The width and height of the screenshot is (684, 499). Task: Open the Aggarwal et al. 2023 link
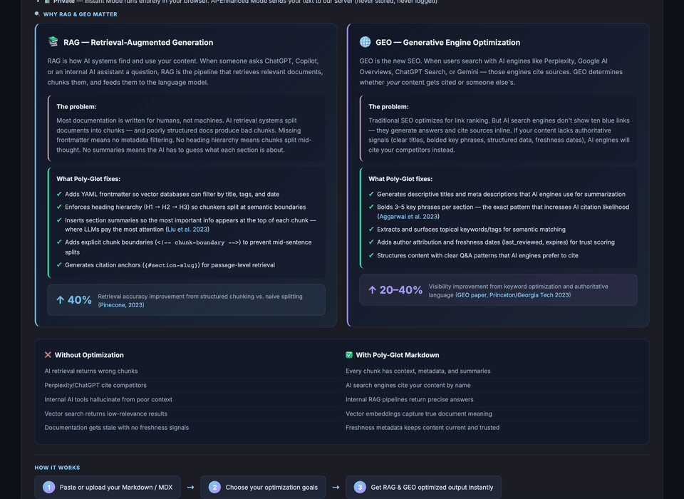(x=408, y=217)
